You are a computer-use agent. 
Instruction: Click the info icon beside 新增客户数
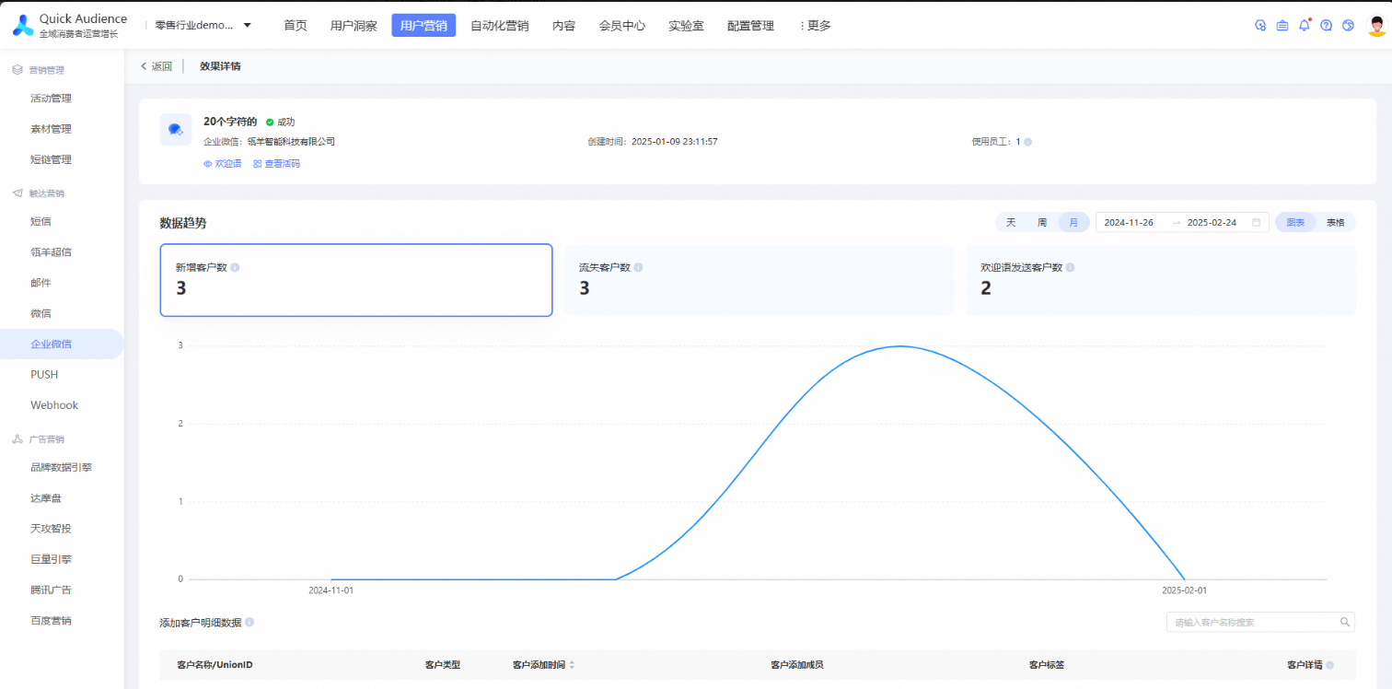(235, 267)
